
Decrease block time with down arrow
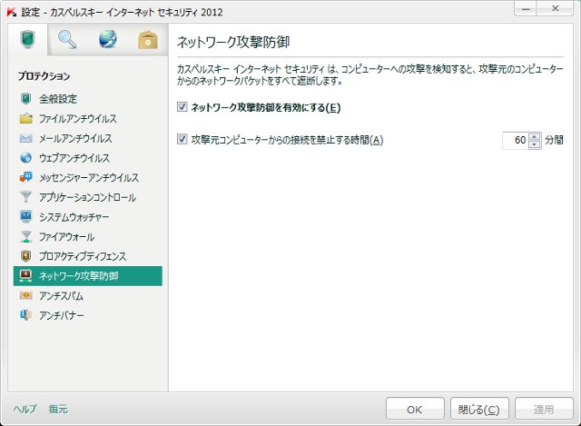tap(534, 144)
